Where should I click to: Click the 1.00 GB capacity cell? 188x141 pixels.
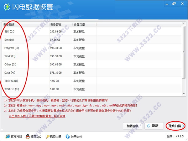coord(55,89)
